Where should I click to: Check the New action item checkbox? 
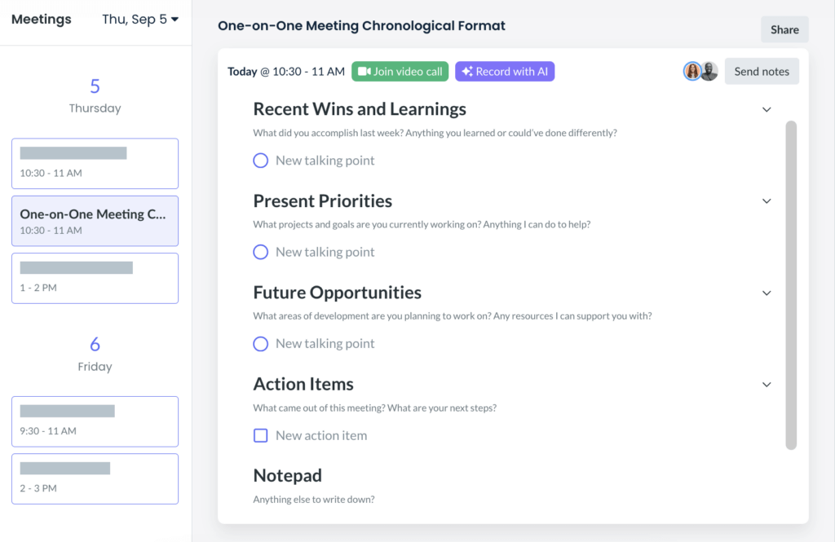(x=260, y=435)
